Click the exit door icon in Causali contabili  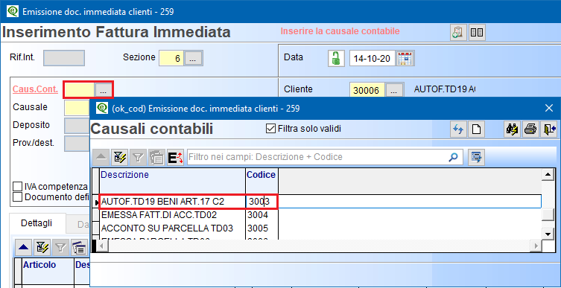(x=549, y=129)
